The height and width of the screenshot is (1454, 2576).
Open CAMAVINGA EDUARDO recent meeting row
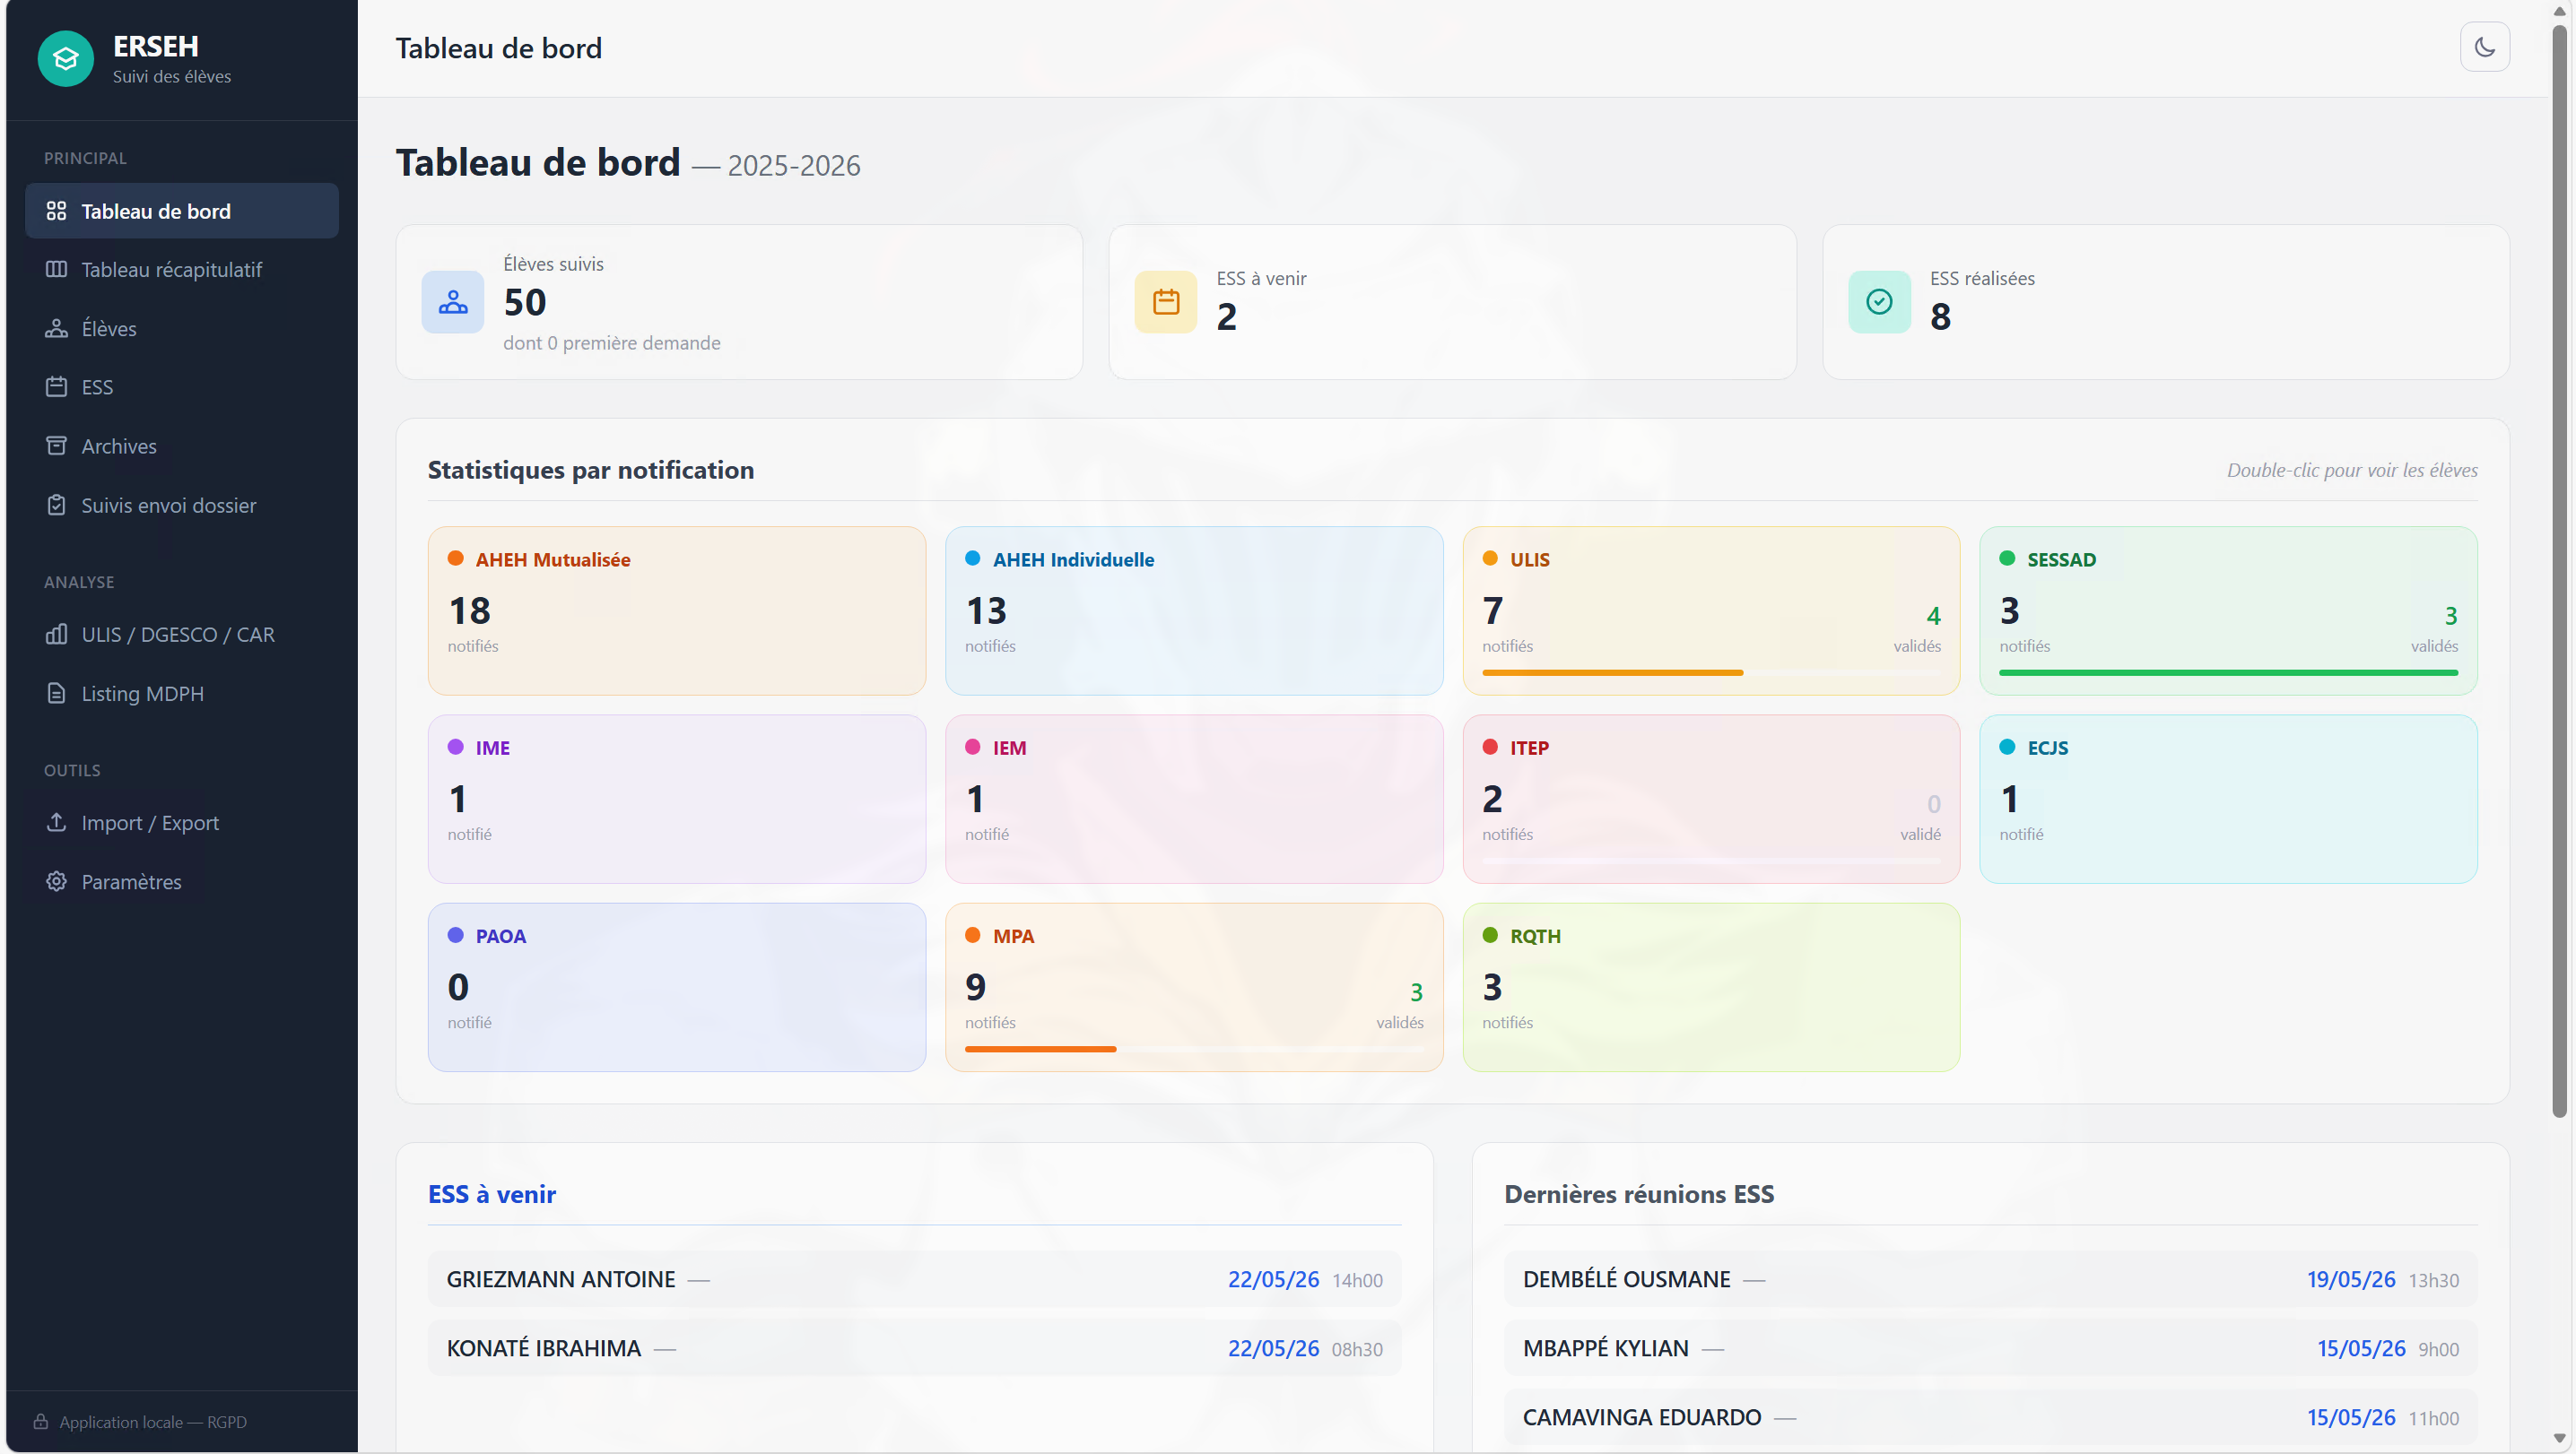click(x=1990, y=1417)
